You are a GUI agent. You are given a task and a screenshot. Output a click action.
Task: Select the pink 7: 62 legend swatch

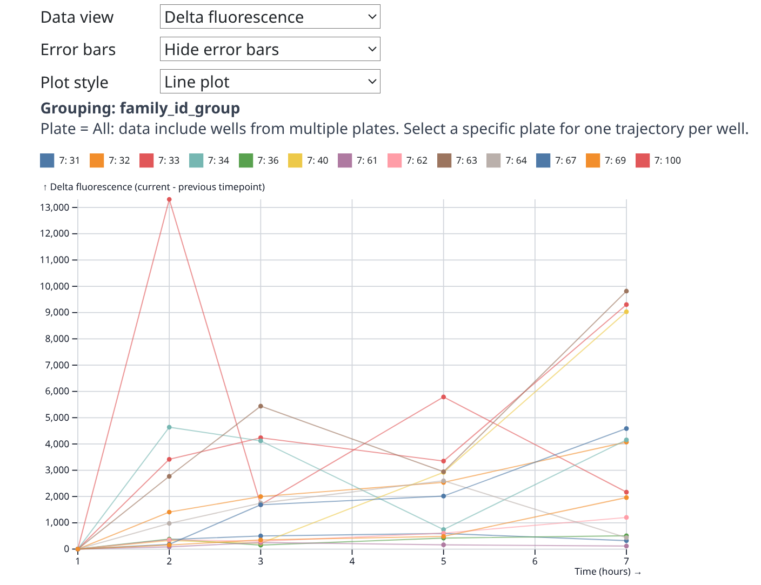pyautogui.click(x=395, y=160)
